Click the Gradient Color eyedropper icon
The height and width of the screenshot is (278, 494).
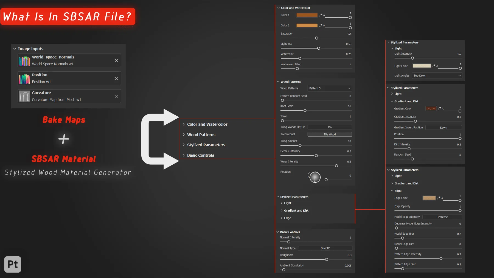pyautogui.click(x=439, y=108)
